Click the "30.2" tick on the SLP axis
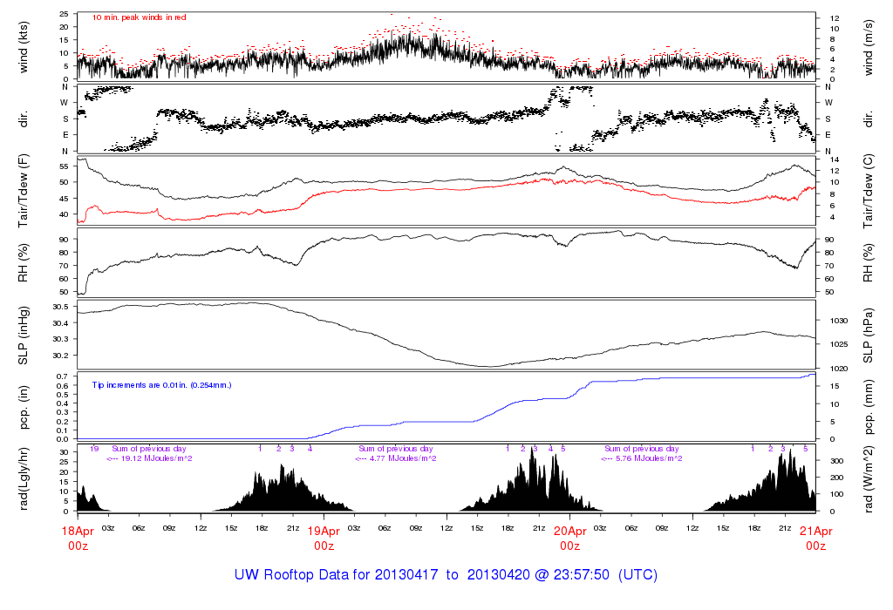The height and width of the screenshot is (610, 893). point(60,355)
